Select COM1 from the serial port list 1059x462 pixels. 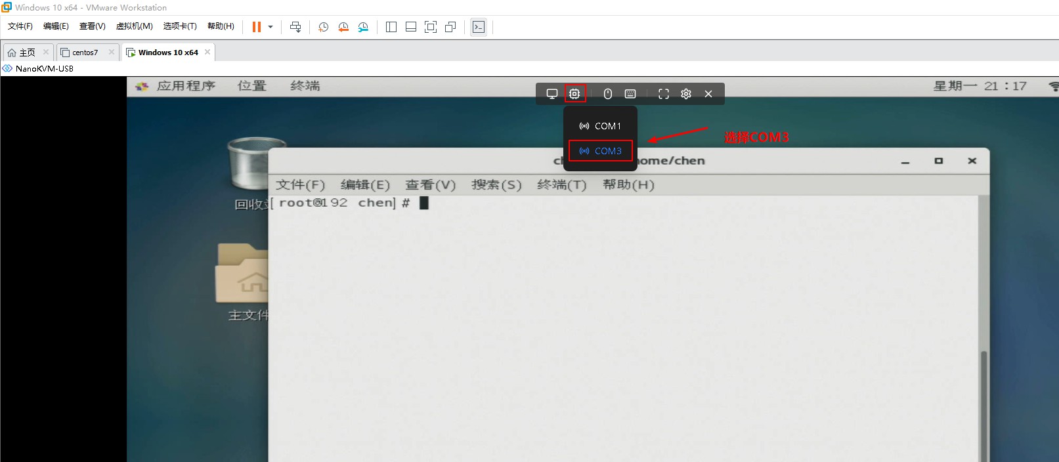[600, 126]
